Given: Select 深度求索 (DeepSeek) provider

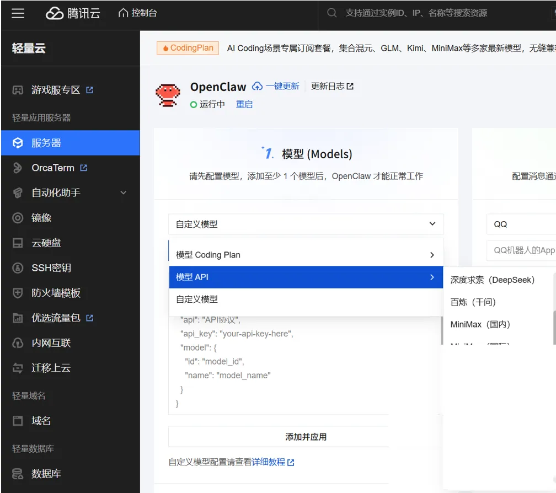Looking at the screenshot, I should coord(493,280).
